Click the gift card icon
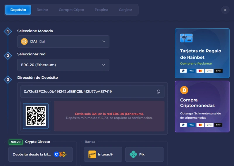The width and height of the screenshot is (234, 166). pos(186,38)
